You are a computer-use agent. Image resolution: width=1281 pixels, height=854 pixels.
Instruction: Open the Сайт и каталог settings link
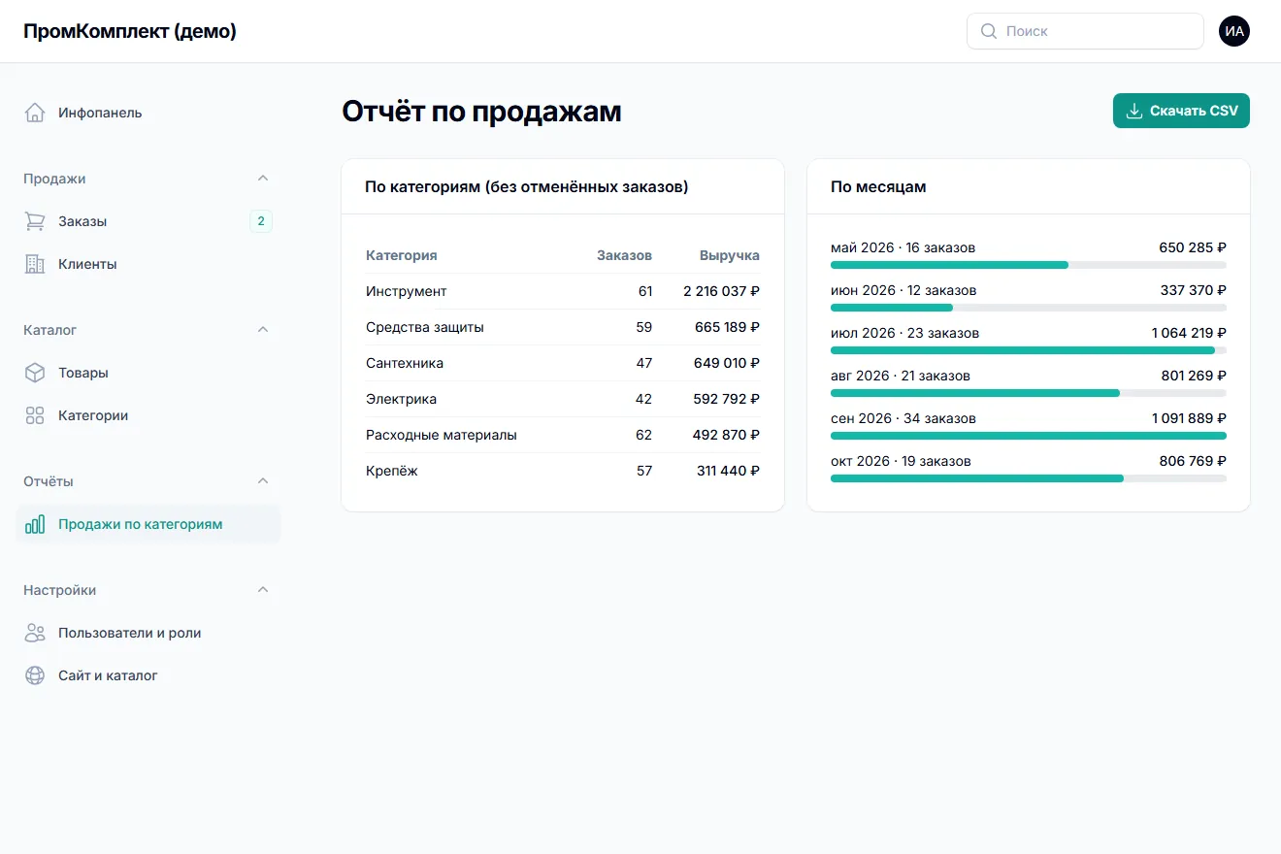[148, 675]
